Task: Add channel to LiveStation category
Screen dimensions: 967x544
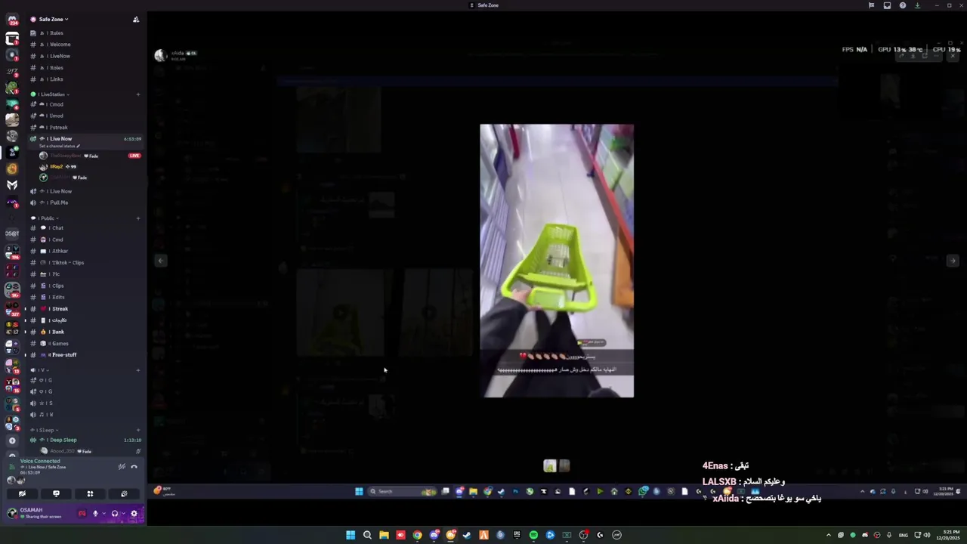Action: [x=138, y=94]
